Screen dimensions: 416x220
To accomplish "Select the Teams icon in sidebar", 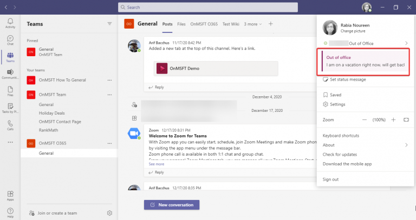I will point(10,57).
